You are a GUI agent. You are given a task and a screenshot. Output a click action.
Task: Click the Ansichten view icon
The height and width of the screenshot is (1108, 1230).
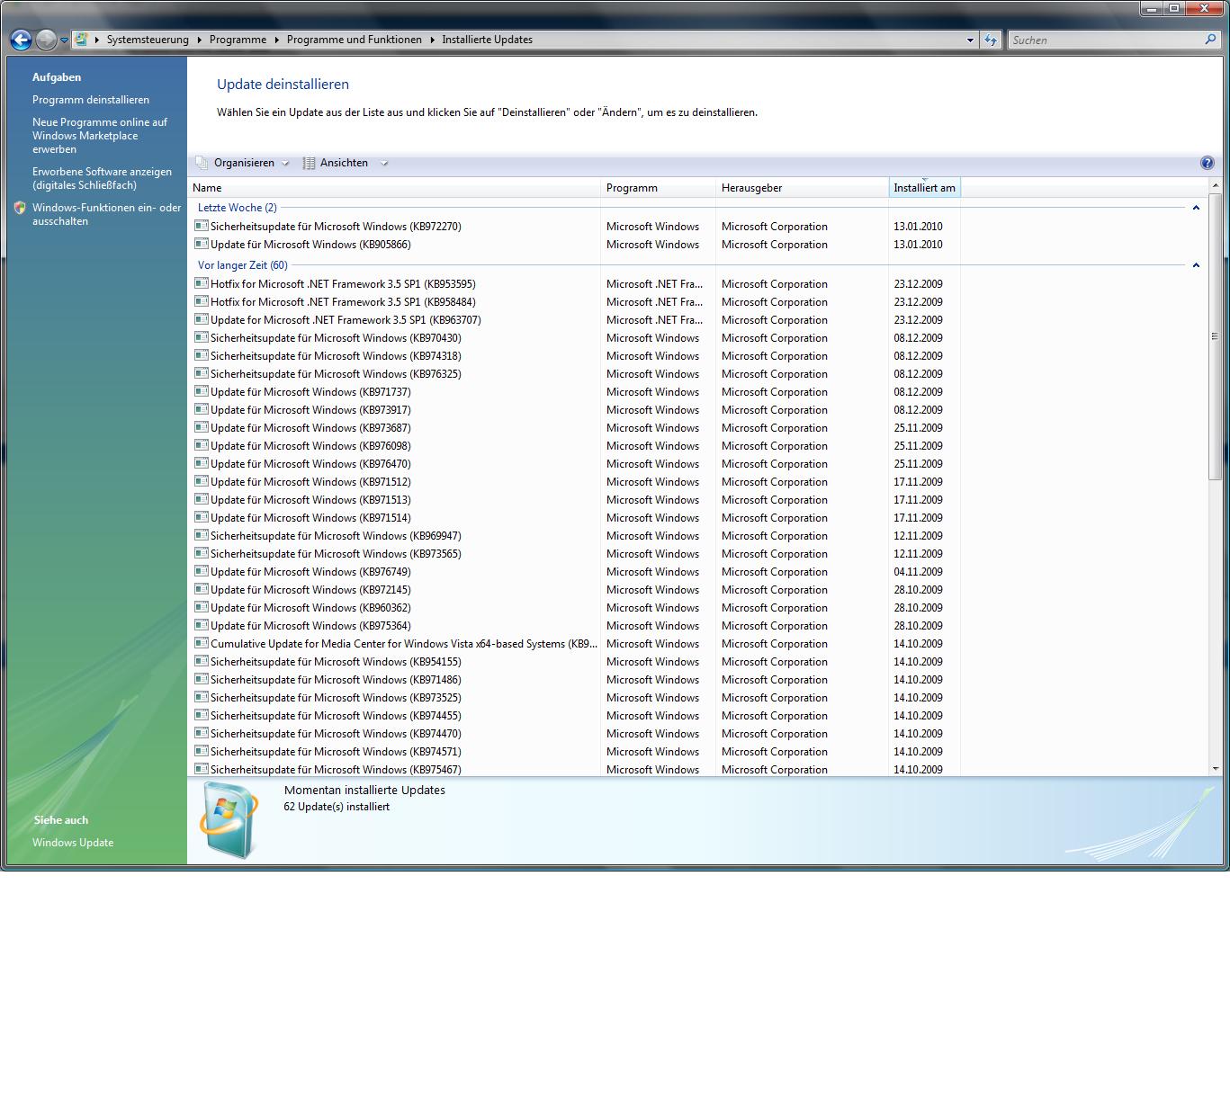tap(309, 163)
